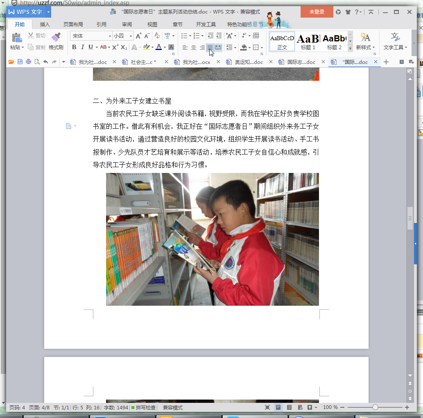Open the 视图 ribbon tab
The image size is (423, 418).
pyautogui.click(x=152, y=25)
